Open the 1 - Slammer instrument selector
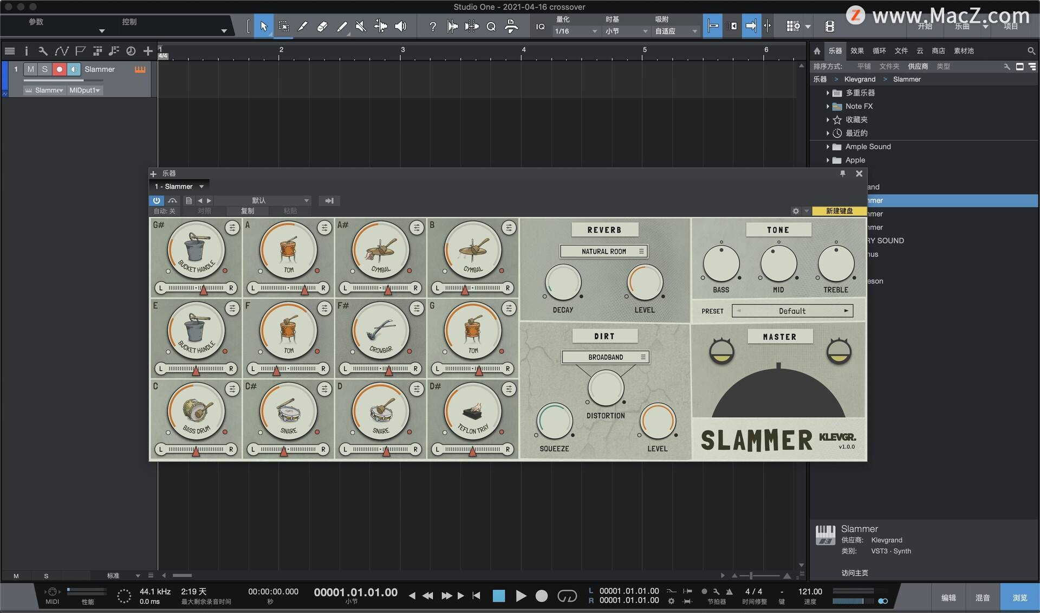The height and width of the screenshot is (613, 1040). tap(179, 186)
